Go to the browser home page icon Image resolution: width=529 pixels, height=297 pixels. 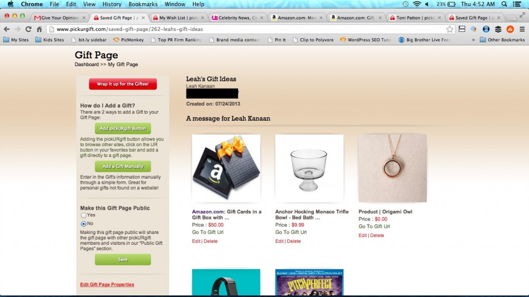coord(39,29)
